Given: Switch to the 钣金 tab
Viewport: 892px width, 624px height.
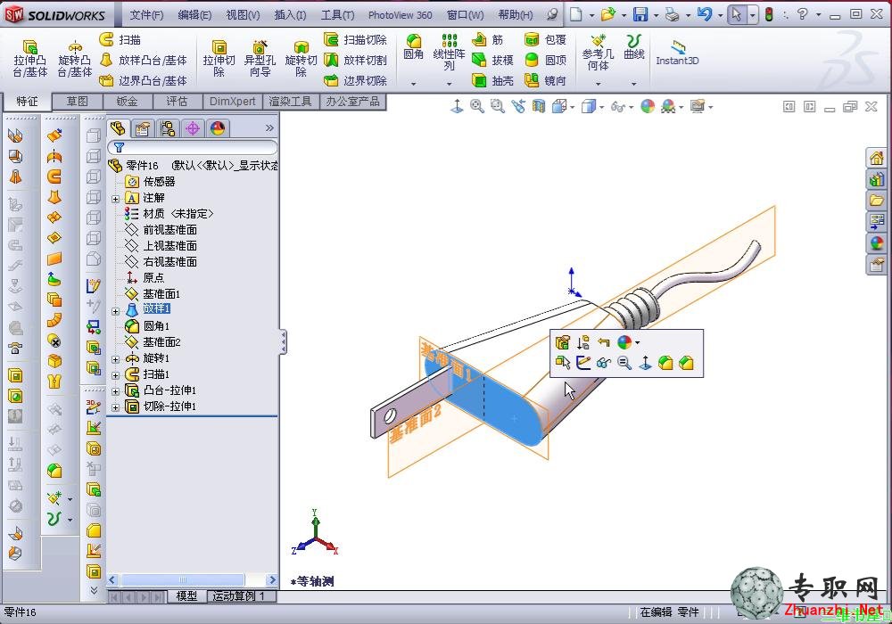Looking at the screenshot, I should click(127, 102).
